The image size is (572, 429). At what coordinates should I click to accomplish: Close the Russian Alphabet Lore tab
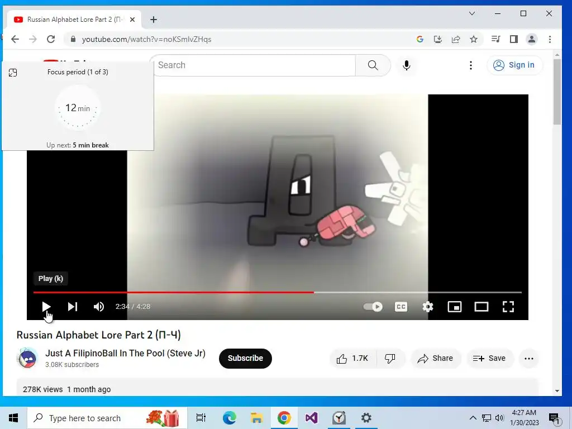[x=132, y=20]
